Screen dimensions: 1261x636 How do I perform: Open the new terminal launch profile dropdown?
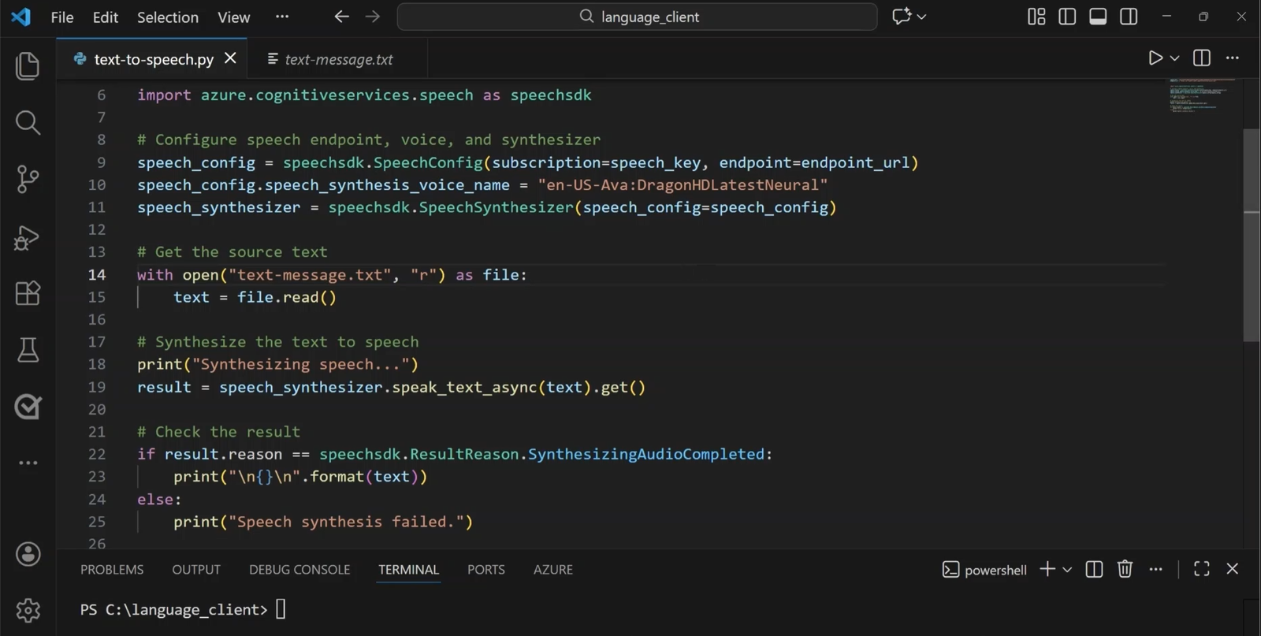click(1067, 569)
